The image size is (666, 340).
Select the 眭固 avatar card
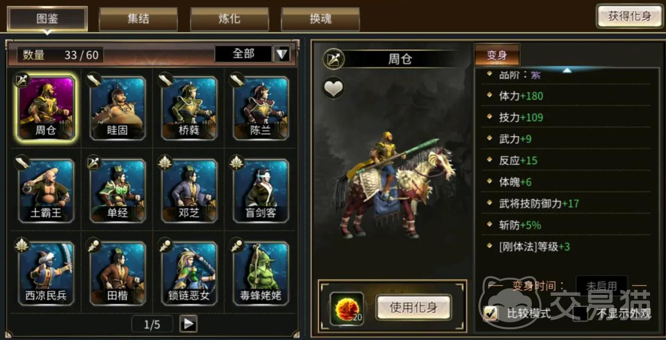117,108
